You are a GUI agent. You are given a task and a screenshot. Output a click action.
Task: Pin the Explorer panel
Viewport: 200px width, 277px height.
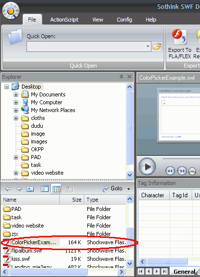coord(121,77)
